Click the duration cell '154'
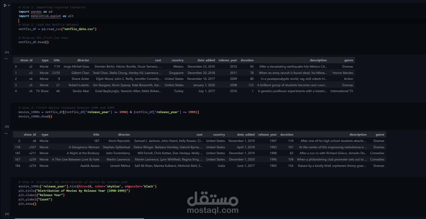The image size is (426, 219). (291, 166)
